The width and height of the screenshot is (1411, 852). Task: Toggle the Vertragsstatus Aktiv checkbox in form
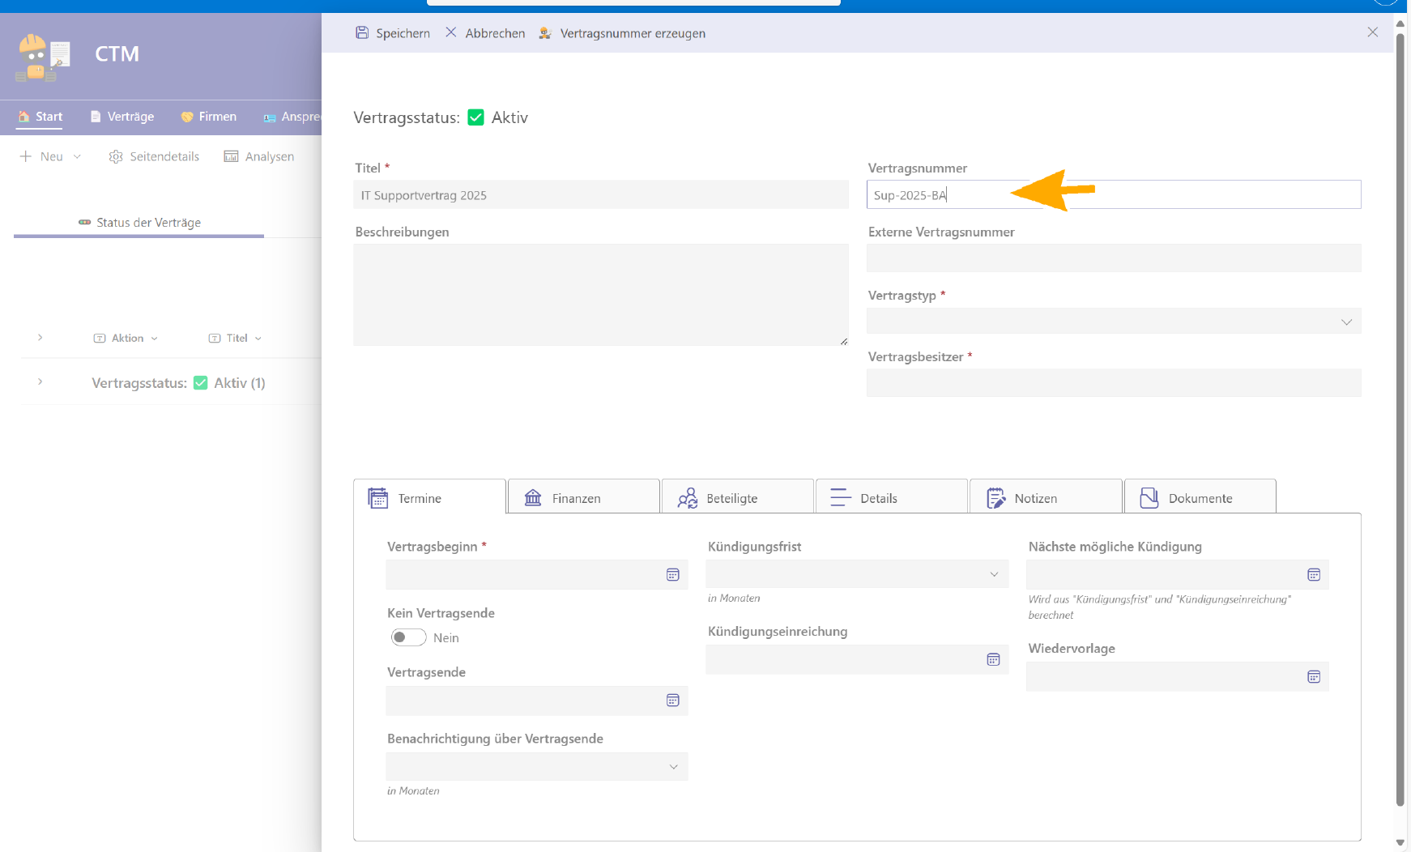click(x=476, y=117)
